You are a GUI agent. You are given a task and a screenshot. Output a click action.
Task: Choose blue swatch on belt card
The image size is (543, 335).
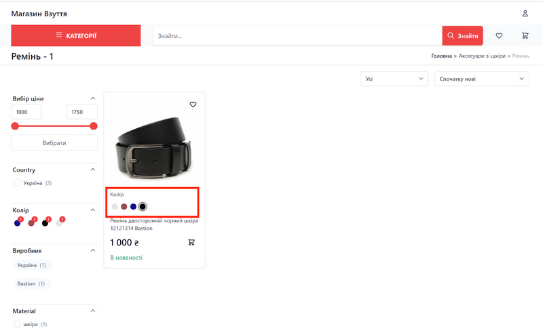(x=133, y=207)
